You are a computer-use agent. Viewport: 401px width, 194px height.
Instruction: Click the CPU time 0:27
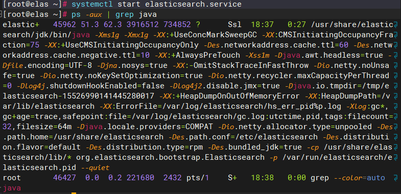click(x=297, y=25)
